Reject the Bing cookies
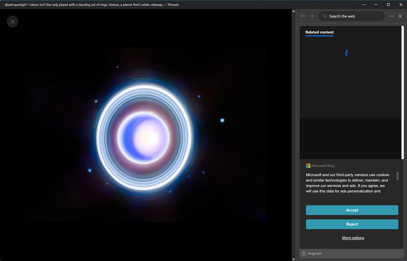The width and height of the screenshot is (407, 261). point(352,224)
